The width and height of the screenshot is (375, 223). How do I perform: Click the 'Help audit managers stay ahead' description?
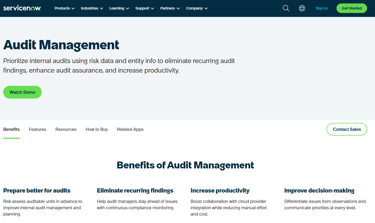coord(137,204)
